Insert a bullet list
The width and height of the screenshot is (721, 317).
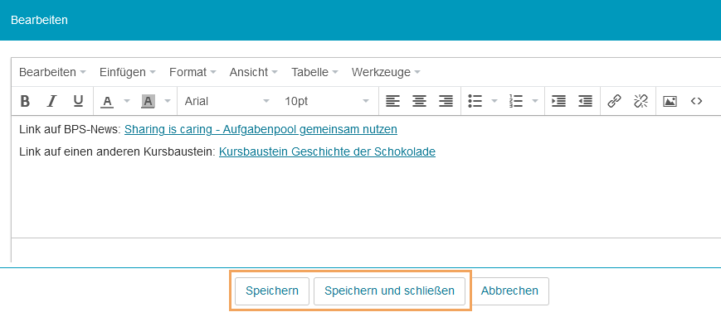(475, 101)
